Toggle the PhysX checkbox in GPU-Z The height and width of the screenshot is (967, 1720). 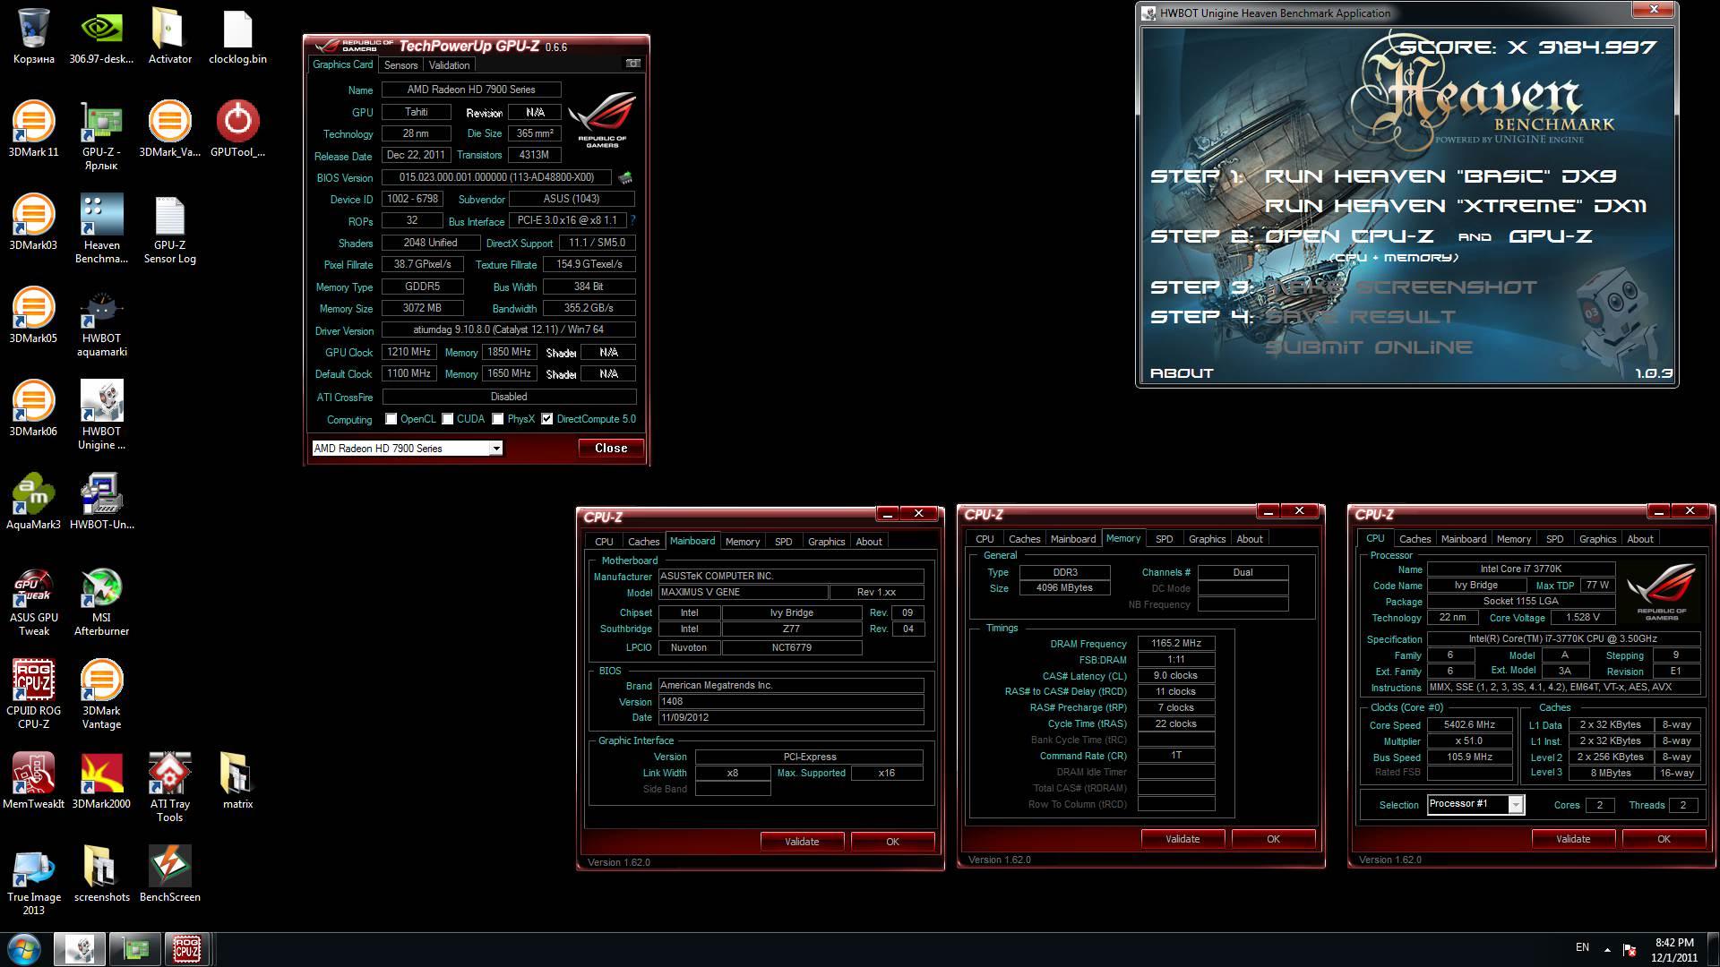coord(498,419)
